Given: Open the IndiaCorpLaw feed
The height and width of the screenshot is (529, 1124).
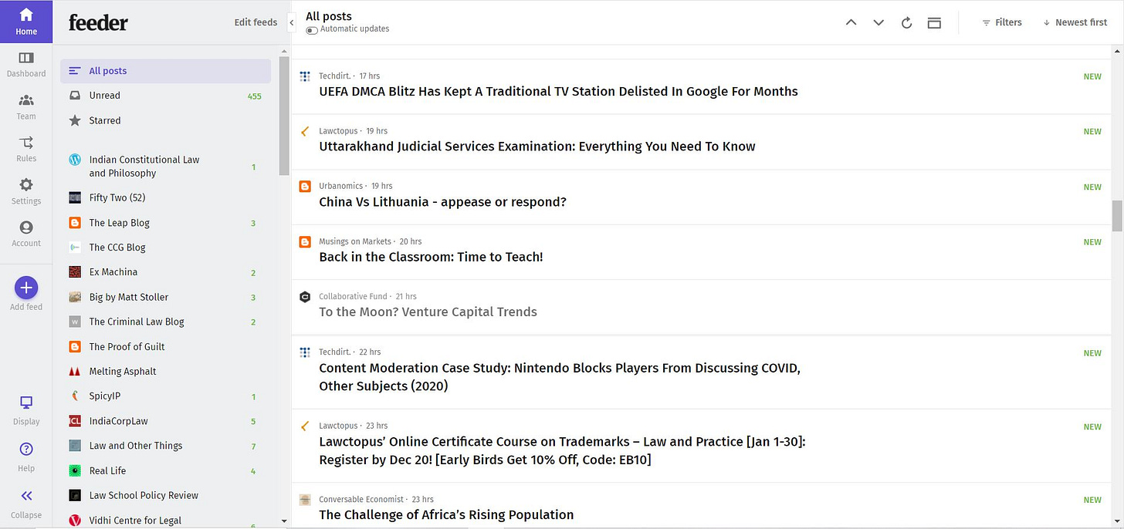Looking at the screenshot, I should pyautogui.click(x=166, y=421).
